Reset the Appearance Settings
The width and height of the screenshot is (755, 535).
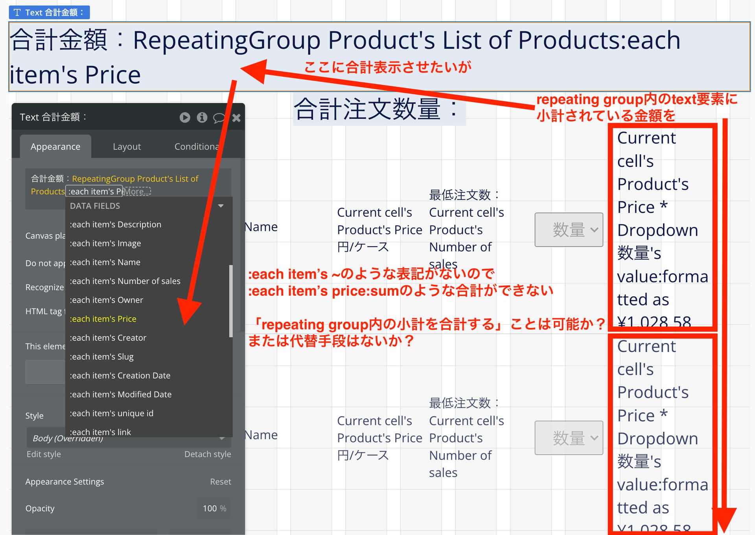tap(220, 481)
